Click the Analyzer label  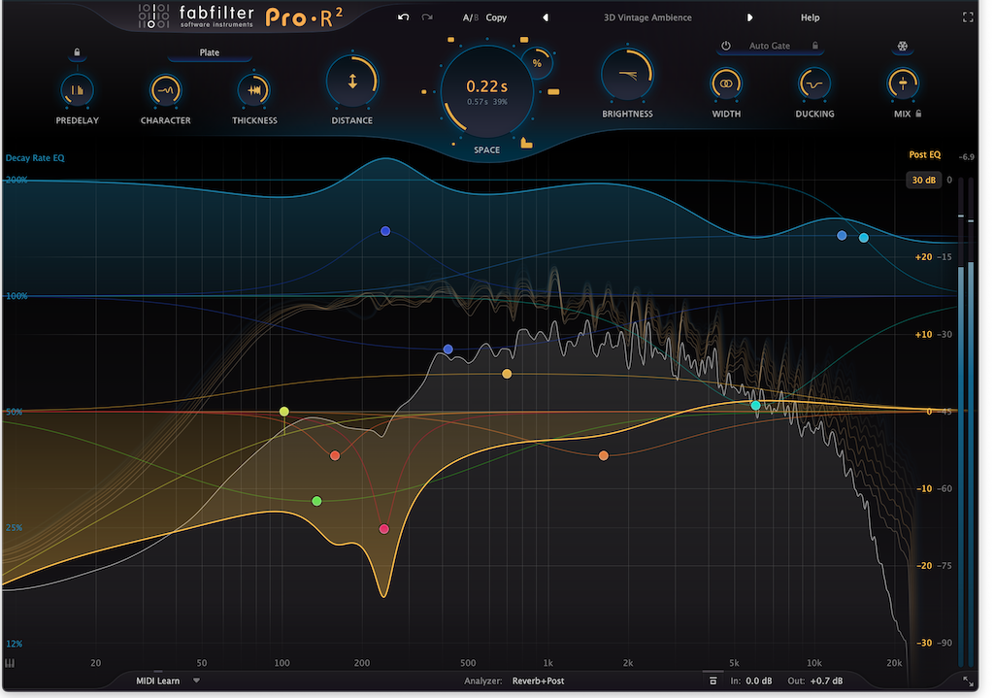coord(483,681)
